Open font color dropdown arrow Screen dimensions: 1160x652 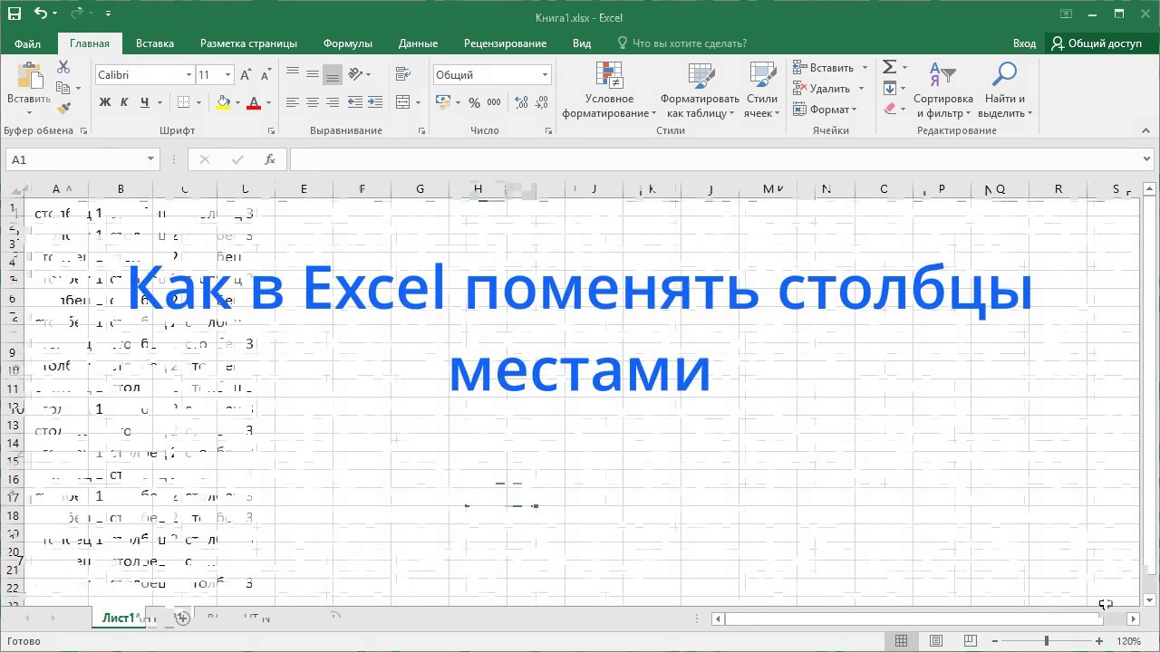[269, 103]
